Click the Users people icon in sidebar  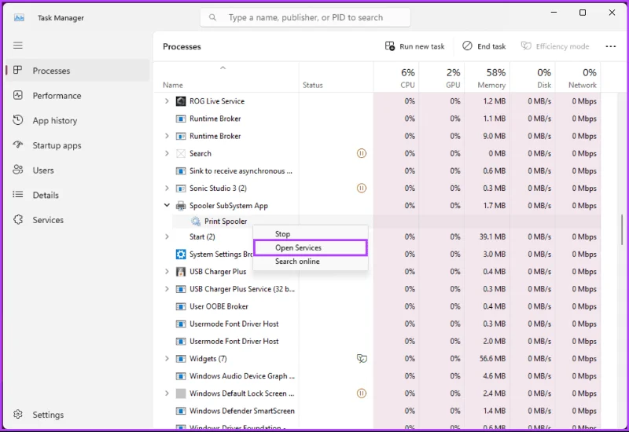coord(17,170)
